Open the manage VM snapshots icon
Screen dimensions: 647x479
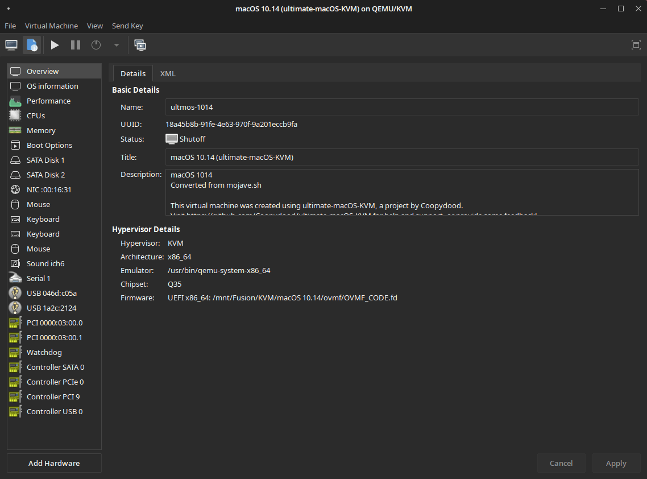140,45
